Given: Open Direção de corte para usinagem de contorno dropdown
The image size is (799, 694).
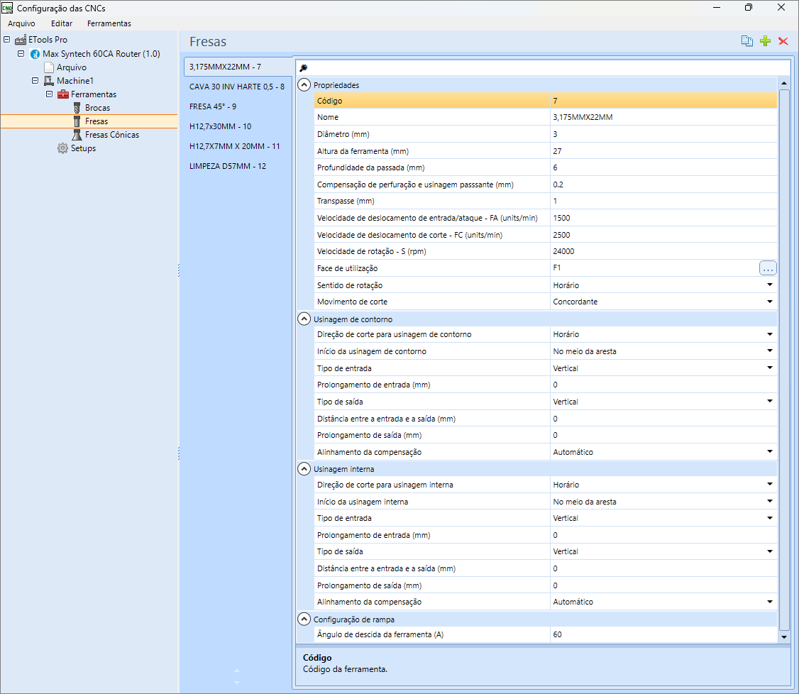Looking at the screenshot, I should pyautogui.click(x=769, y=334).
